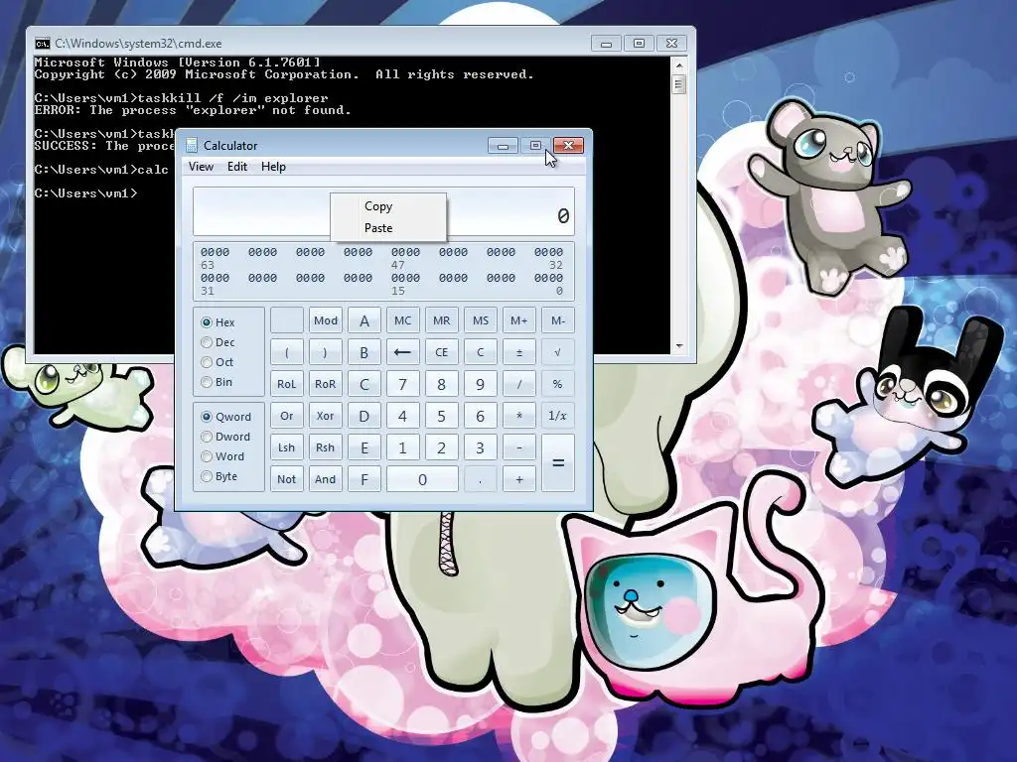Click the MC memory clear button
The height and width of the screenshot is (762, 1017).
pyautogui.click(x=402, y=320)
